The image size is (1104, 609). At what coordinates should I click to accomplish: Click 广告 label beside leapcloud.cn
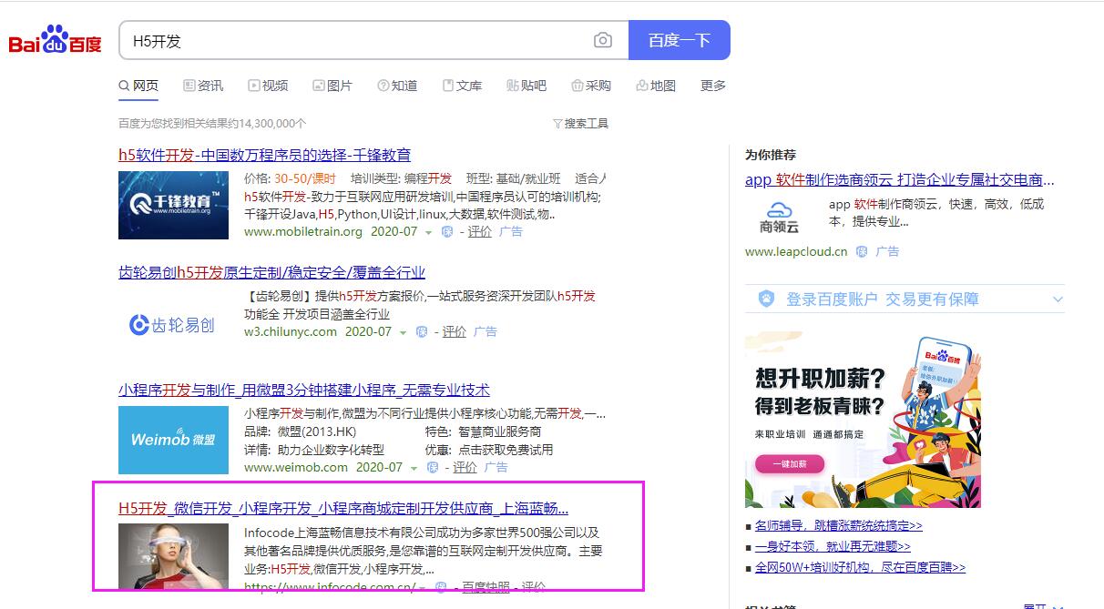pos(887,251)
